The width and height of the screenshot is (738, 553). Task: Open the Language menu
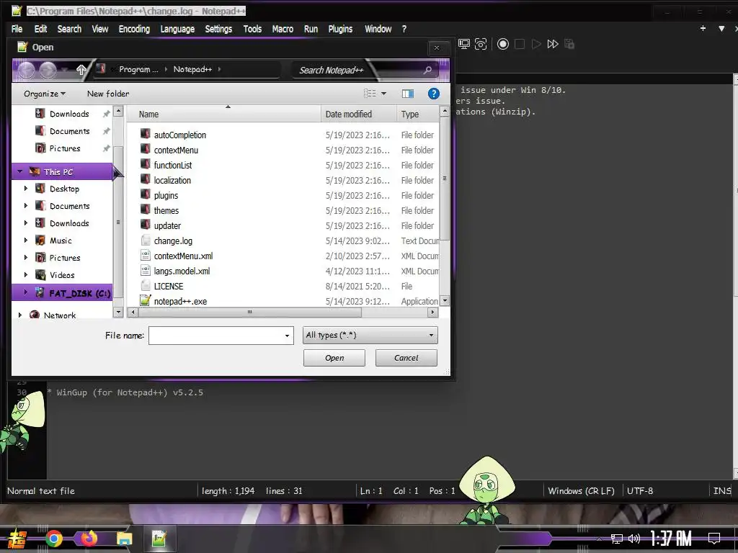pyautogui.click(x=177, y=29)
